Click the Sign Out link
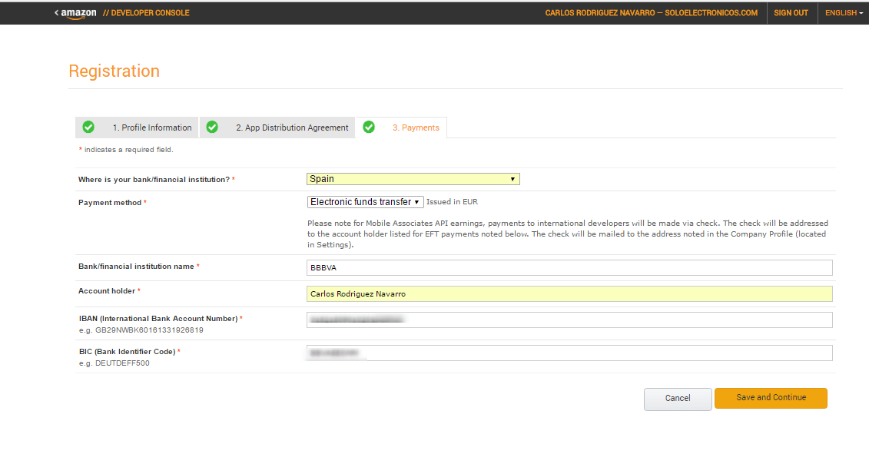 tap(791, 13)
